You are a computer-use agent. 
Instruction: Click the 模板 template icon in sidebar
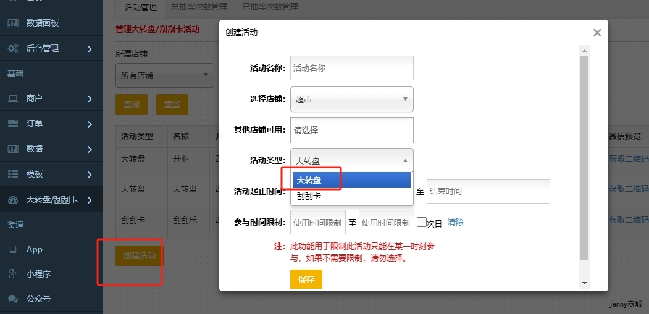(12, 174)
